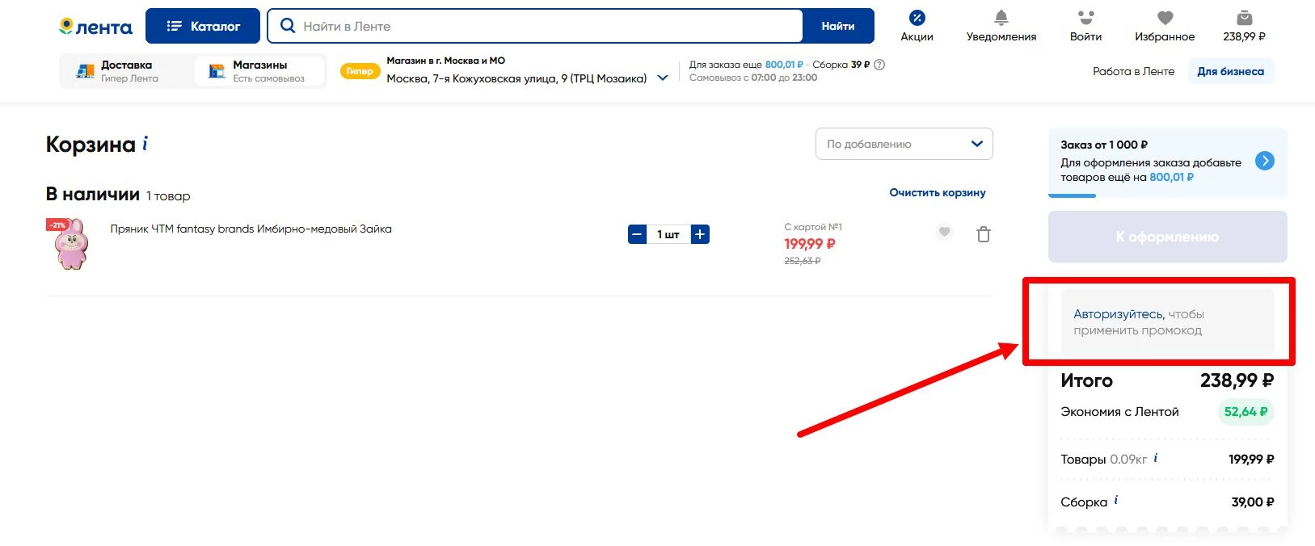Open cart icon showing 238,99 ₽
The width and height of the screenshot is (1315, 546).
point(1244,19)
